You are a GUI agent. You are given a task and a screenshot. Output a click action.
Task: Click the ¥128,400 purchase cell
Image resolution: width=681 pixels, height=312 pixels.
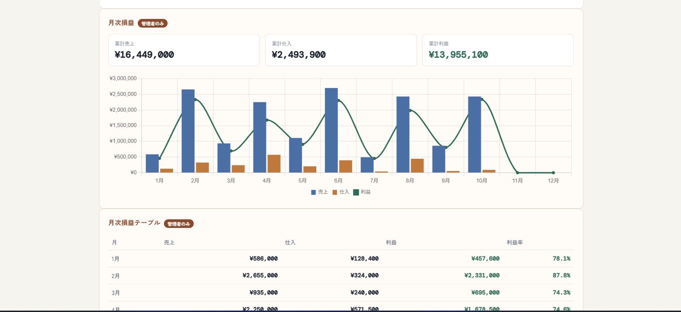point(364,259)
